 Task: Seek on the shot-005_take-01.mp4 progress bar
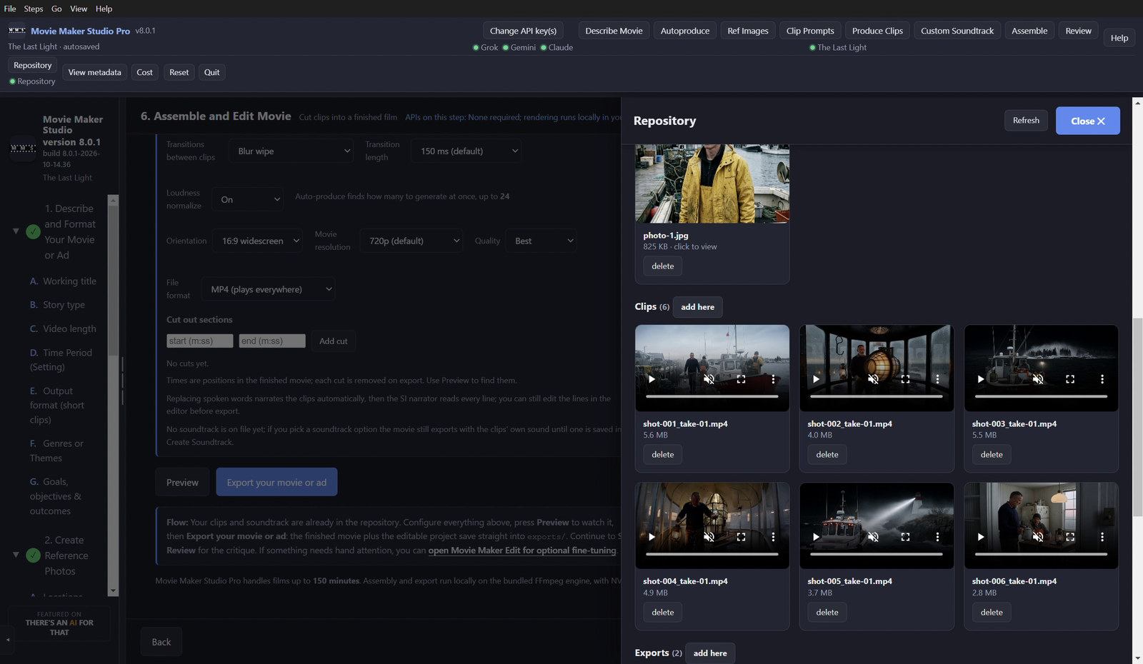tap(877, 554)
